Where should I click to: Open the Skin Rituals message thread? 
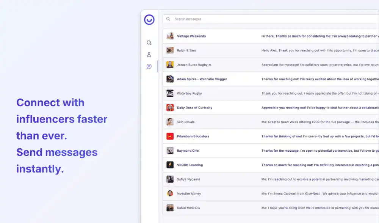coord(186,122)
